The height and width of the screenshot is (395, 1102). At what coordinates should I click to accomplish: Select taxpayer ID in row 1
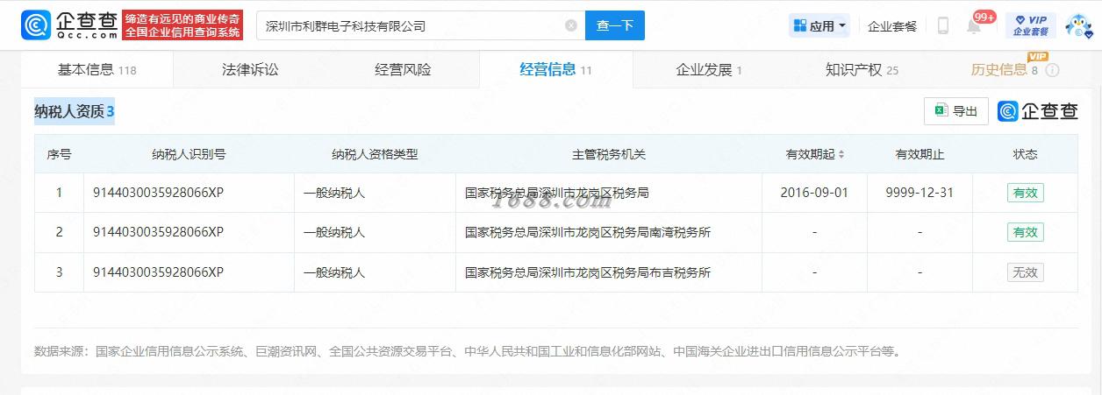coord(158,192)
